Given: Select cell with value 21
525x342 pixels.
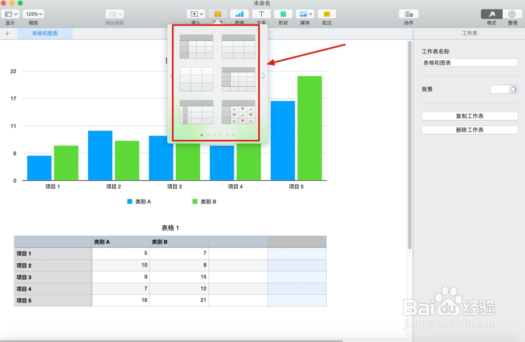Looking at the screenshot, I should pyautogui.click(x=179, y=300).
